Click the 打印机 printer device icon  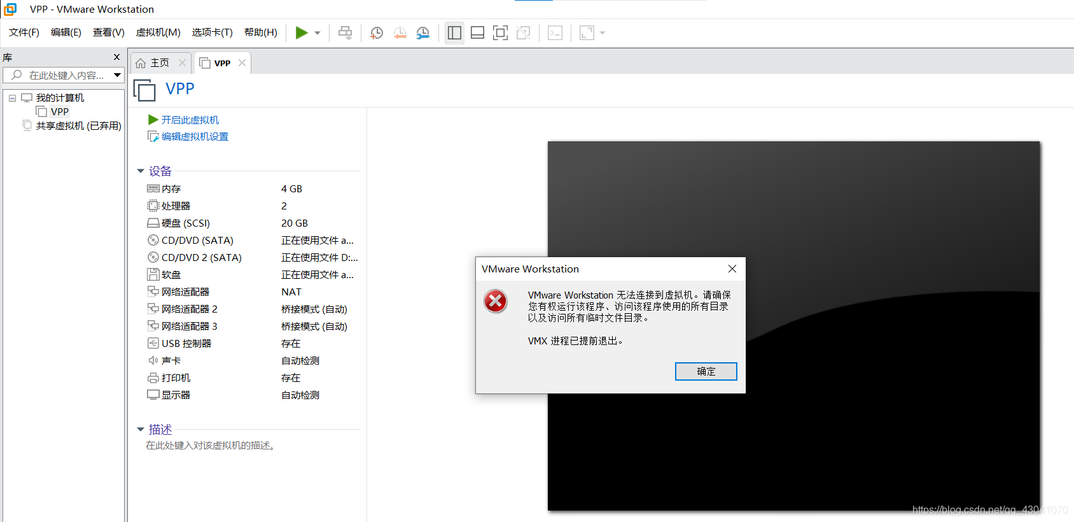coord(153,377)
